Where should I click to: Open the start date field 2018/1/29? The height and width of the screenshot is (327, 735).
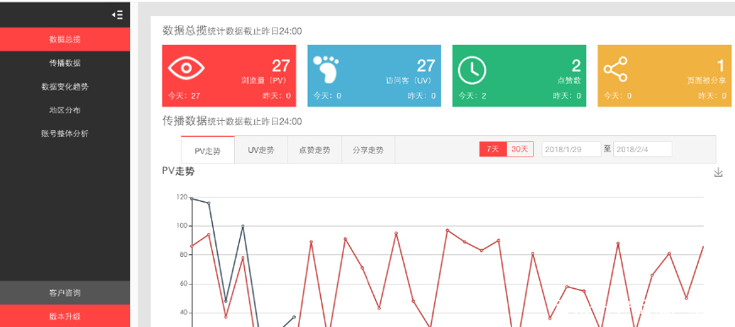pos(571,150)
